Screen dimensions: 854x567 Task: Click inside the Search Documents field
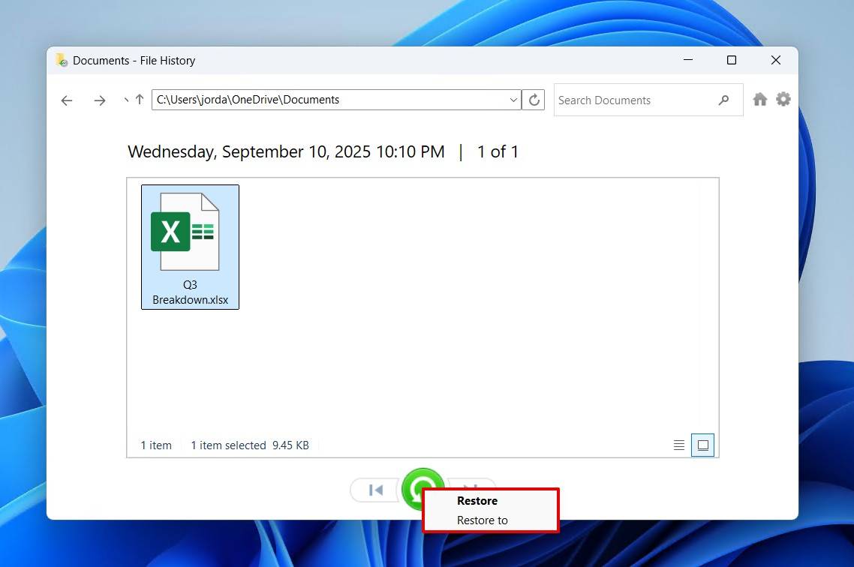[x=630, y=100]
